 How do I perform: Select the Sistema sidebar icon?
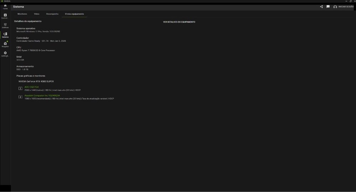[5, 35]
